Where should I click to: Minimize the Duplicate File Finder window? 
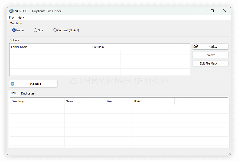[200, 11]
